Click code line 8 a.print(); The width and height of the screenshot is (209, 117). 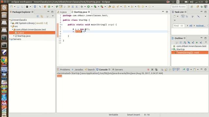[x=78, y=32]
